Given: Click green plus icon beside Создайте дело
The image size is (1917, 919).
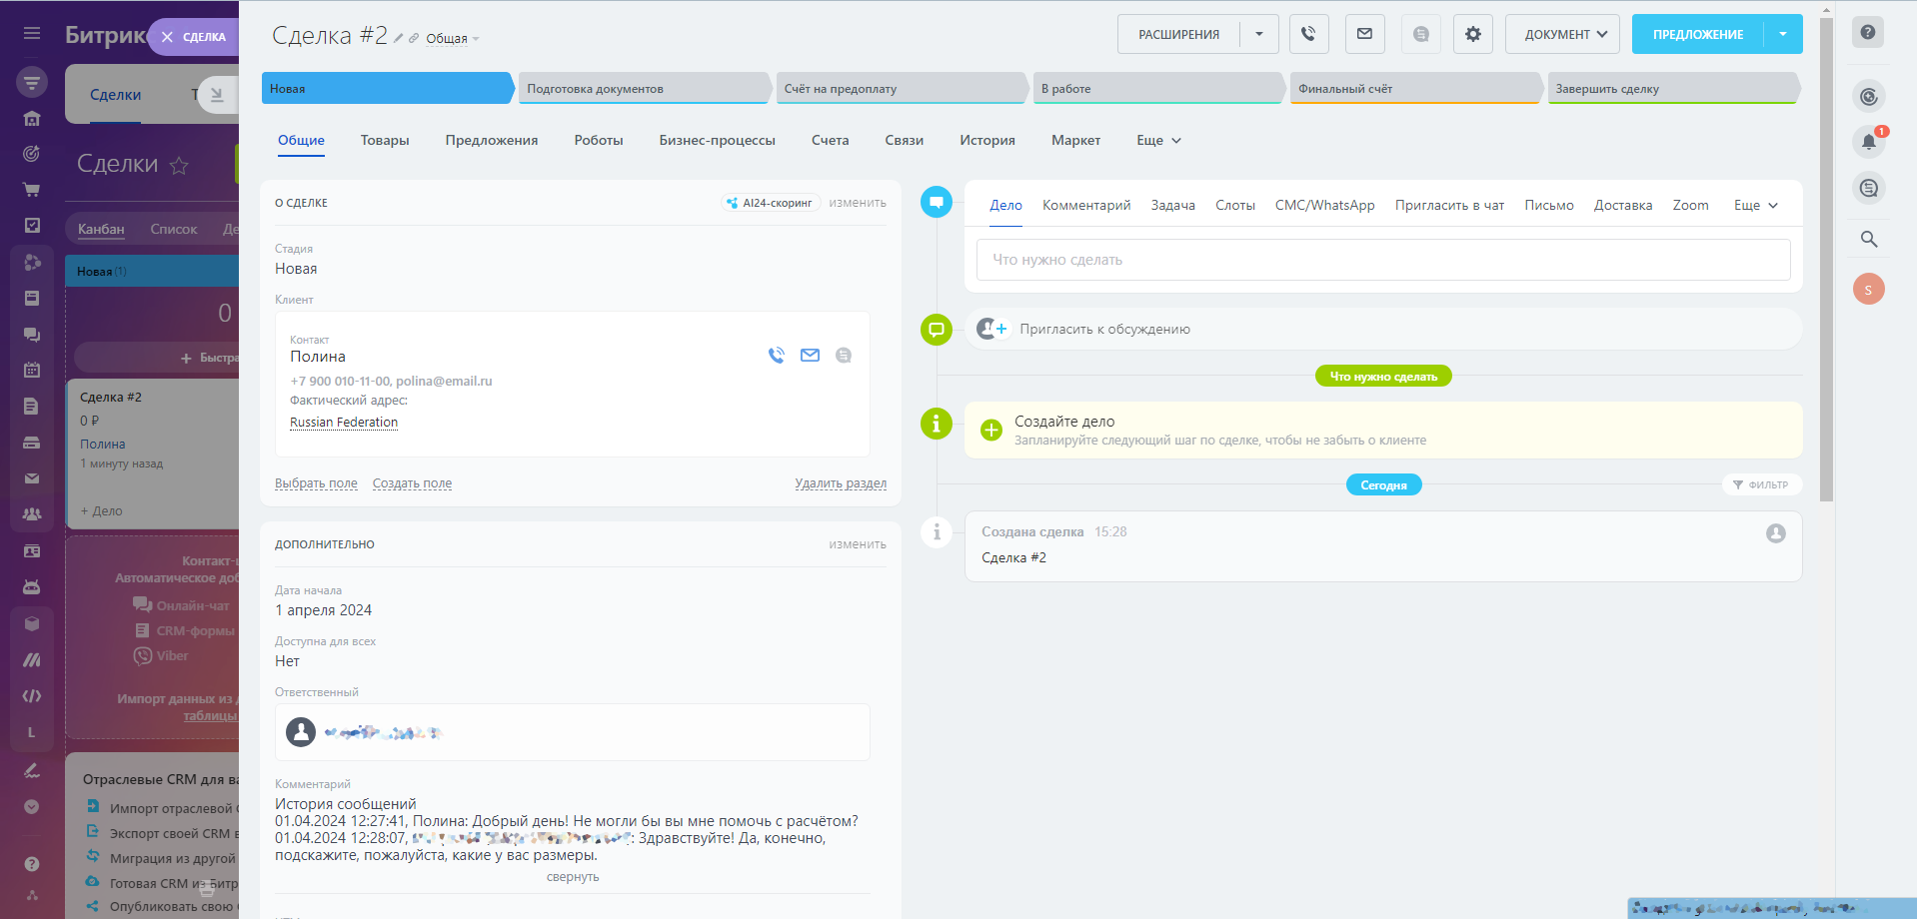Looking at the screenshot, I should pos(990,431).
